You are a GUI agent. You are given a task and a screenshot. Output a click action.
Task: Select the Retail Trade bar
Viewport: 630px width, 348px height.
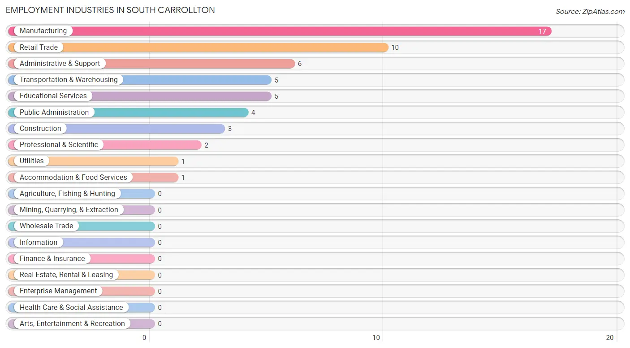[198, 47]
